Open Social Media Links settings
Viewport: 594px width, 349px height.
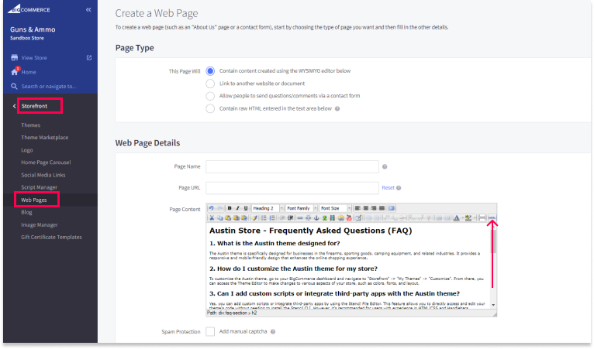tap(43, 175)
